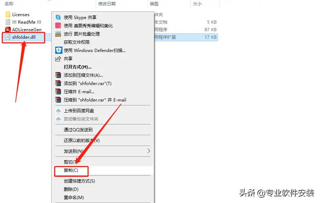Click the Meitu Xiuxiu pink icon

pos(58,25)
